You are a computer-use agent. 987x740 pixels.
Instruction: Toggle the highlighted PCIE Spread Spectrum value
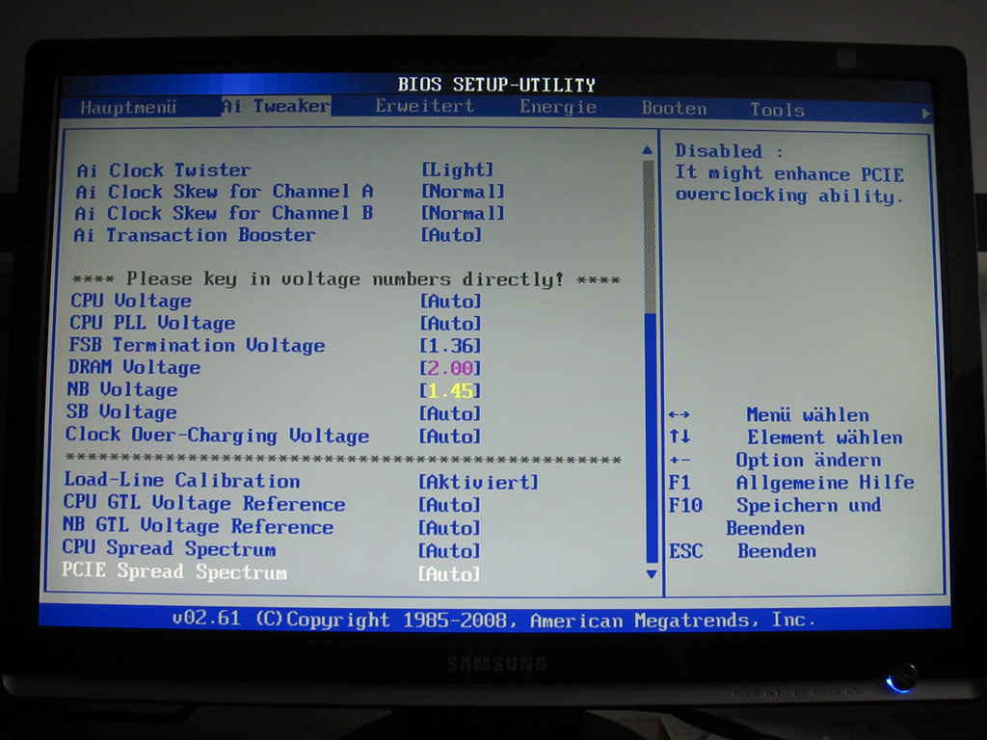pyautogui.click(x=449, y=574)
